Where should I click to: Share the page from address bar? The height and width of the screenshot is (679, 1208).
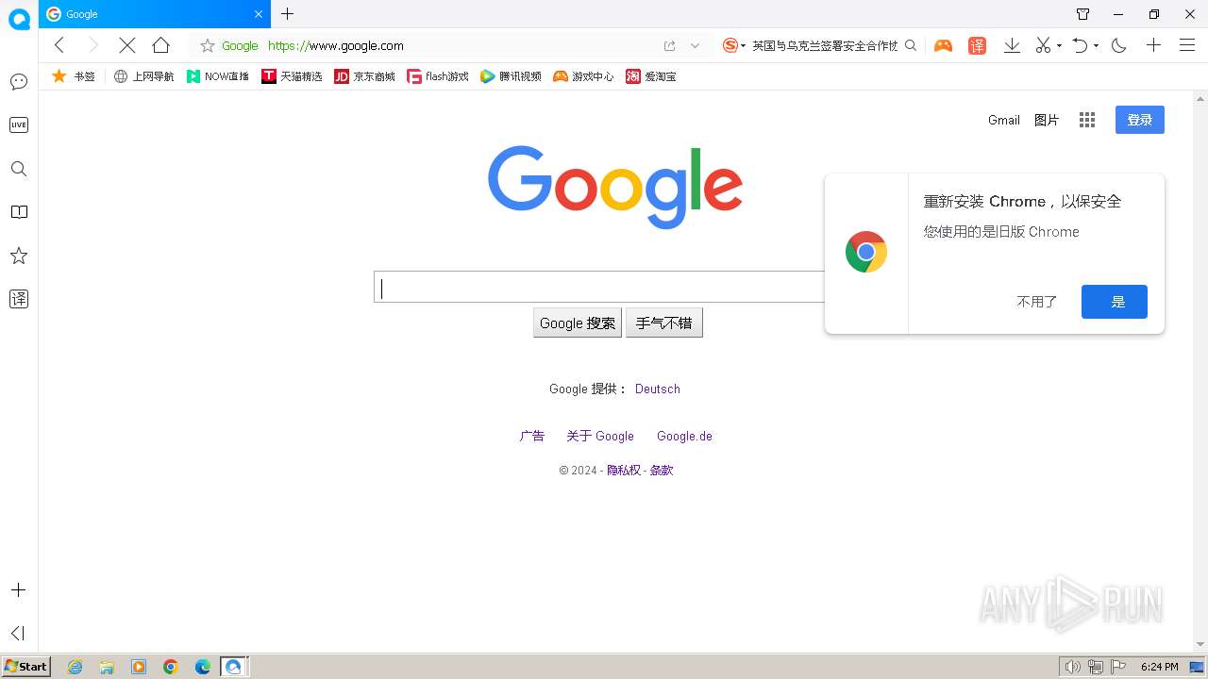pyautogui.click(x=669, y=45)
